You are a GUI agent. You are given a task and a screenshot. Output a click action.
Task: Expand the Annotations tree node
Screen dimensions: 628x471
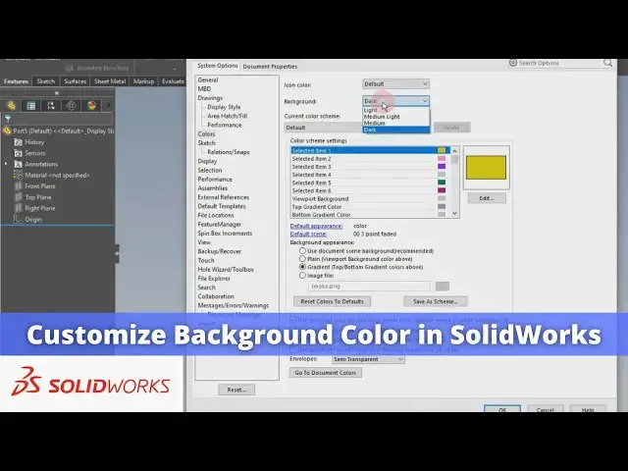coord(6,164)
